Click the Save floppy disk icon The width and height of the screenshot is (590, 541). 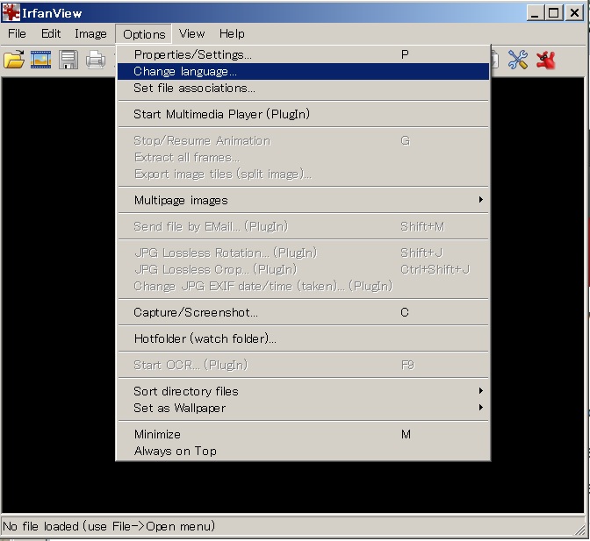pyautogui.click(x=68, y=60)
